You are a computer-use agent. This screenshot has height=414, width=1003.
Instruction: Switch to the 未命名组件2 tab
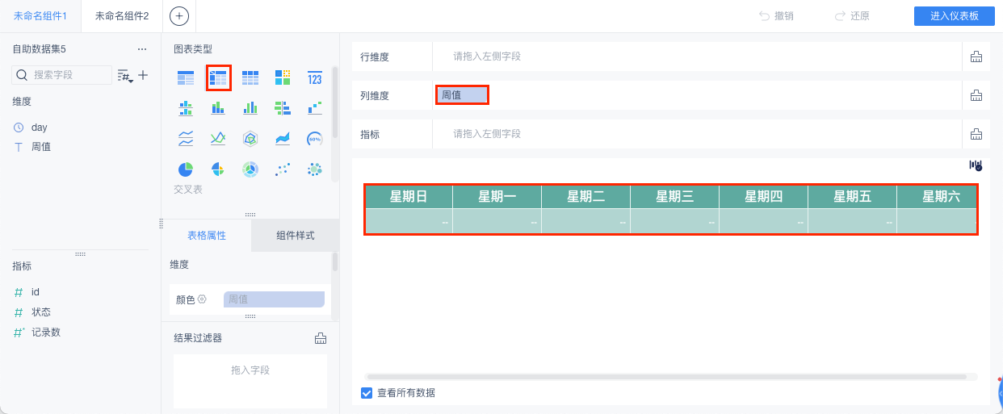pyautogui.click(x=122, y=16)
